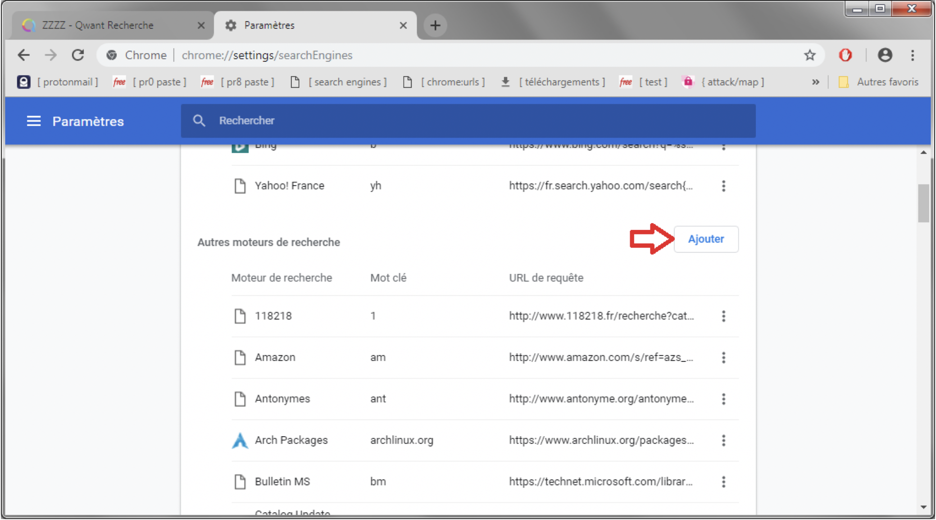Image resolution: width=936 pixels, height=520 pixels.
Task: Open more actions for Yahoo! France
Action: pos(723,186)
